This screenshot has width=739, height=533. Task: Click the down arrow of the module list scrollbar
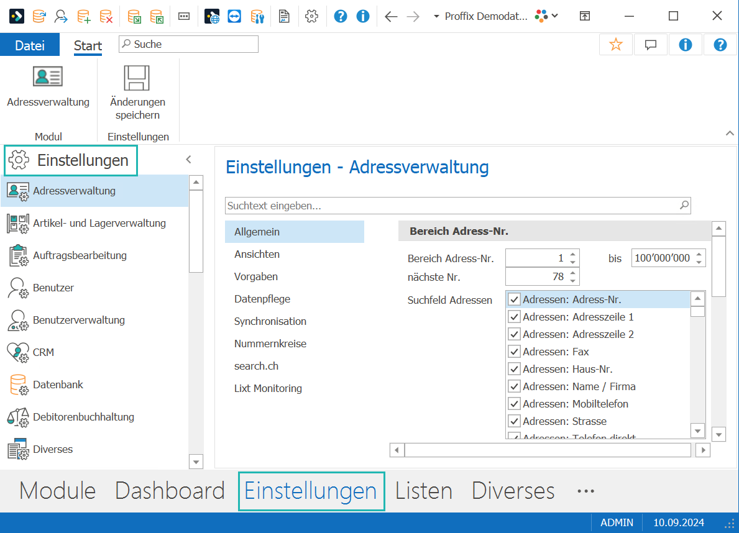click(196, 462)
